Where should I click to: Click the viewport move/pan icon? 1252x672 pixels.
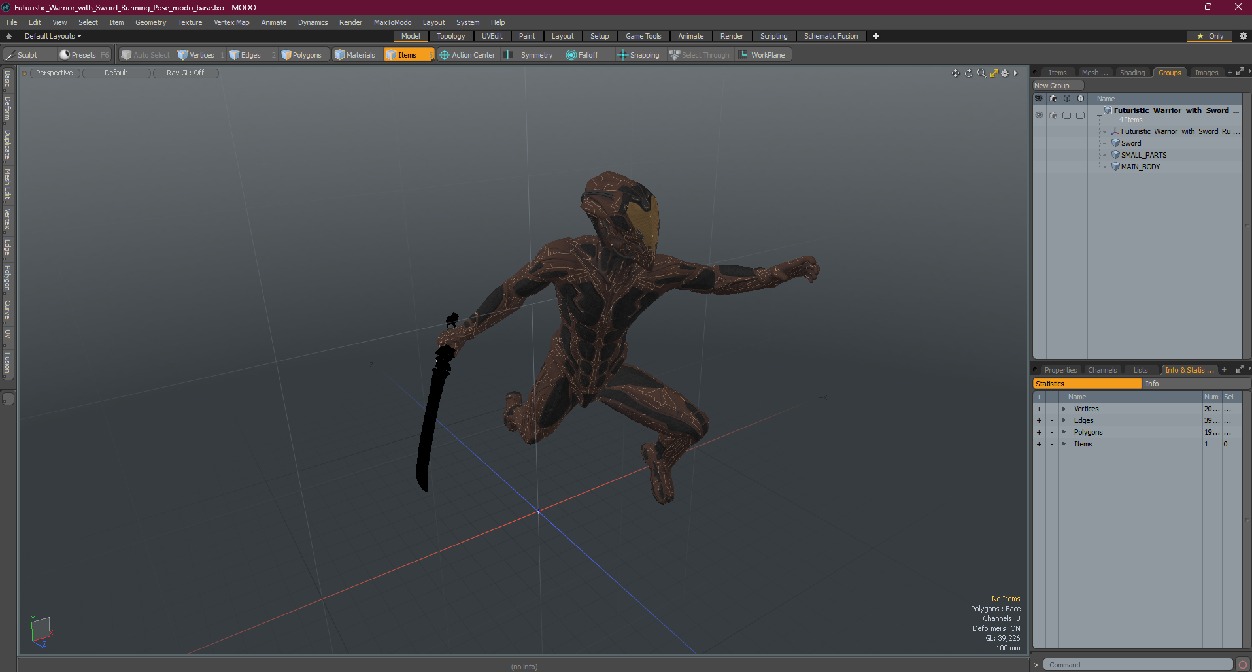coord(955,73)
